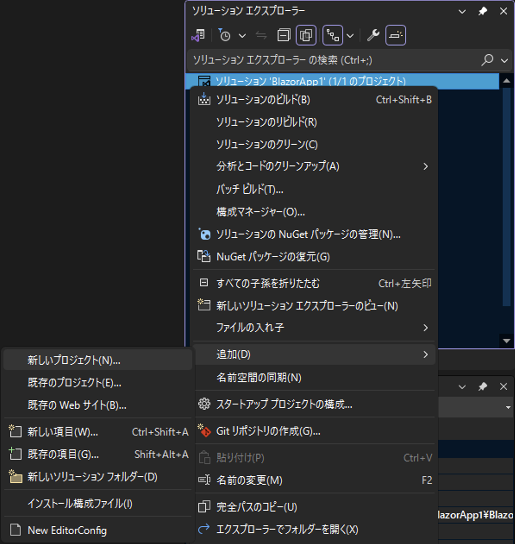The image size is (515, 544).
Task: Click the rename icon beside 名前の変更
Action: 204,480
